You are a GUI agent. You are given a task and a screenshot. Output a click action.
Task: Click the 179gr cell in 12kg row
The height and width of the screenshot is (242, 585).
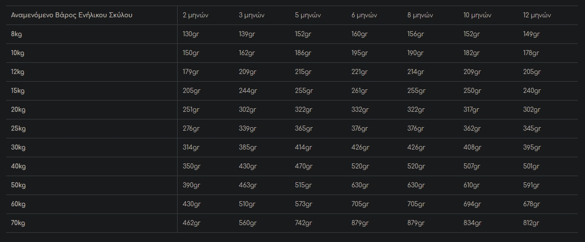click(x=191, y=72)
